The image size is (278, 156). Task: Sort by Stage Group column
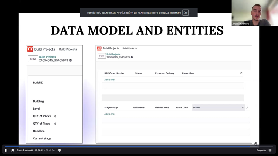point(111,108)
